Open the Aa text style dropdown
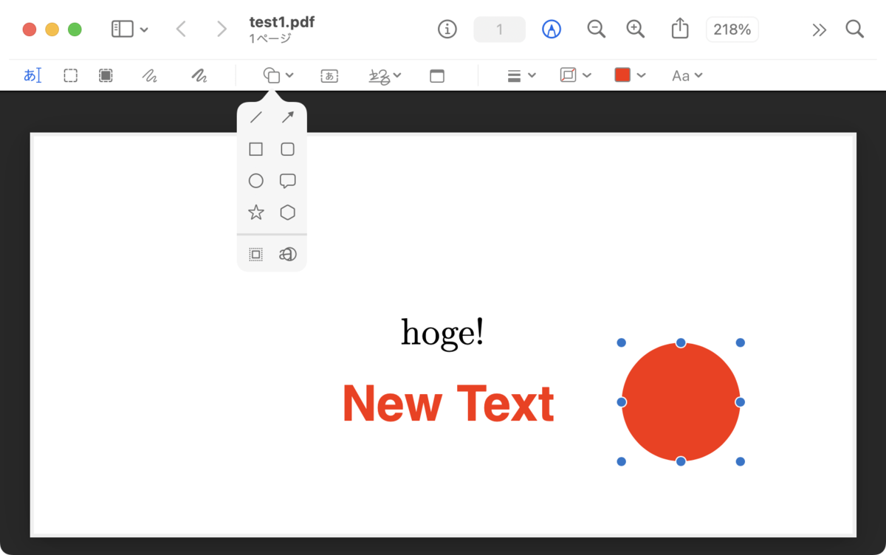 (x=687, y=75)
